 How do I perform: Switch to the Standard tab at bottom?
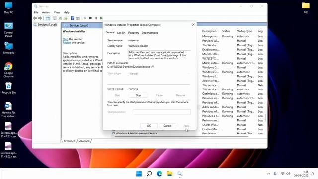(84, 141)
